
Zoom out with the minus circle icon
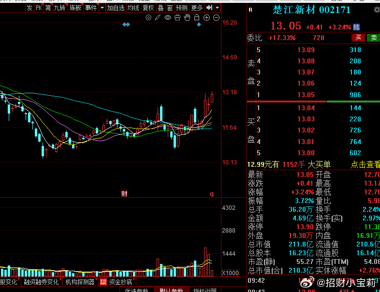point(216,17)
